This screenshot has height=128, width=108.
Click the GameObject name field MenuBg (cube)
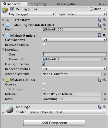click(x=51, y=9)
